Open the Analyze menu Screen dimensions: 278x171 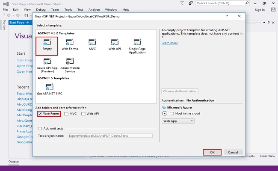[94, 9]
